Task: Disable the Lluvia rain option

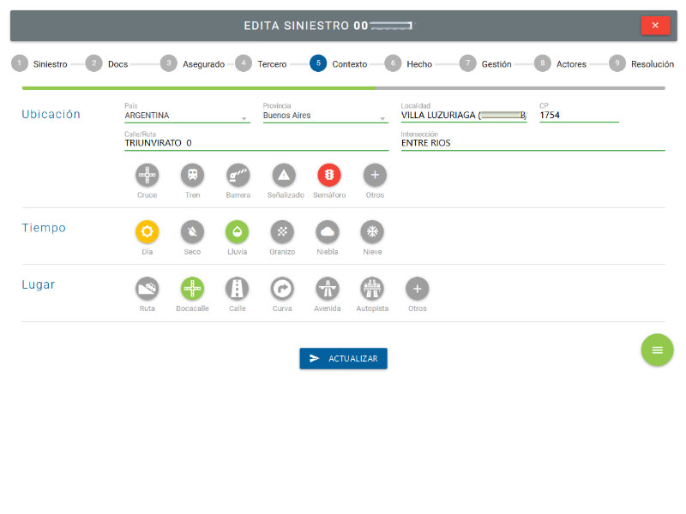Action: coord(238,232)
